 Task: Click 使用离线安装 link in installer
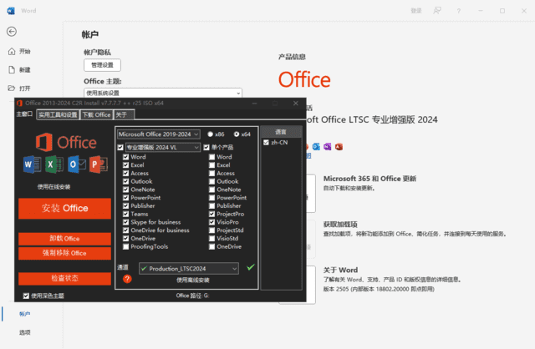(x=193, y=281)
